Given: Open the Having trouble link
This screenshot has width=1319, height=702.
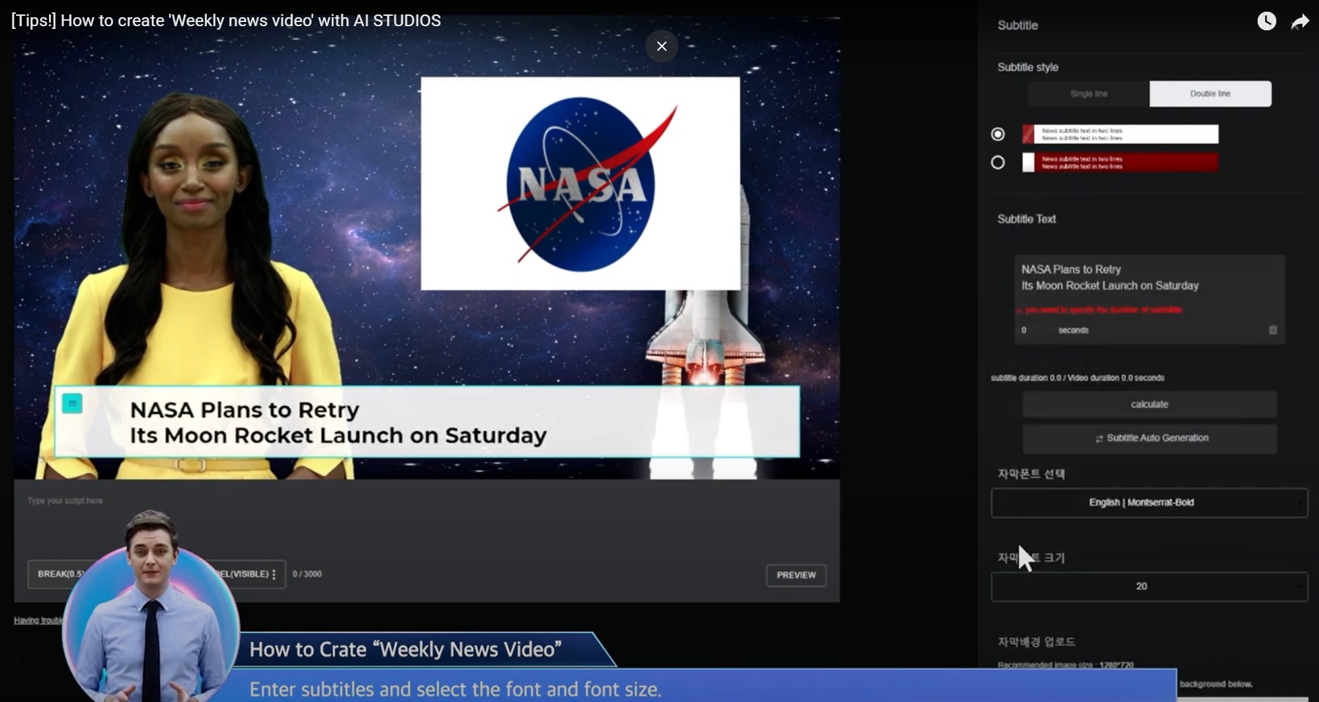Looking at the screenshot, I should pyautogui.click(x=38, y=621).
